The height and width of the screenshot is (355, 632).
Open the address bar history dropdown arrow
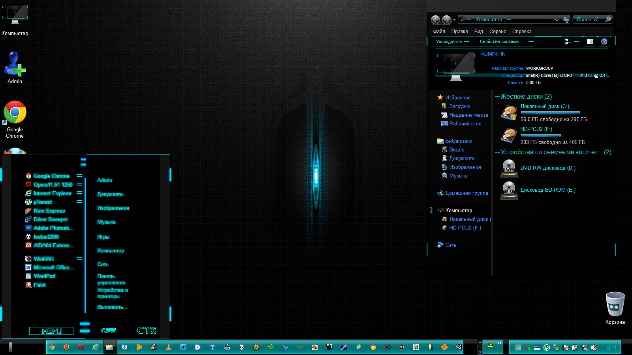point(557,20)
